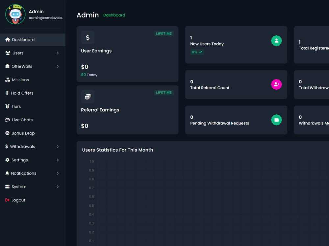Click the Users group icon
The image size is (329, 246).
point(8,53)
